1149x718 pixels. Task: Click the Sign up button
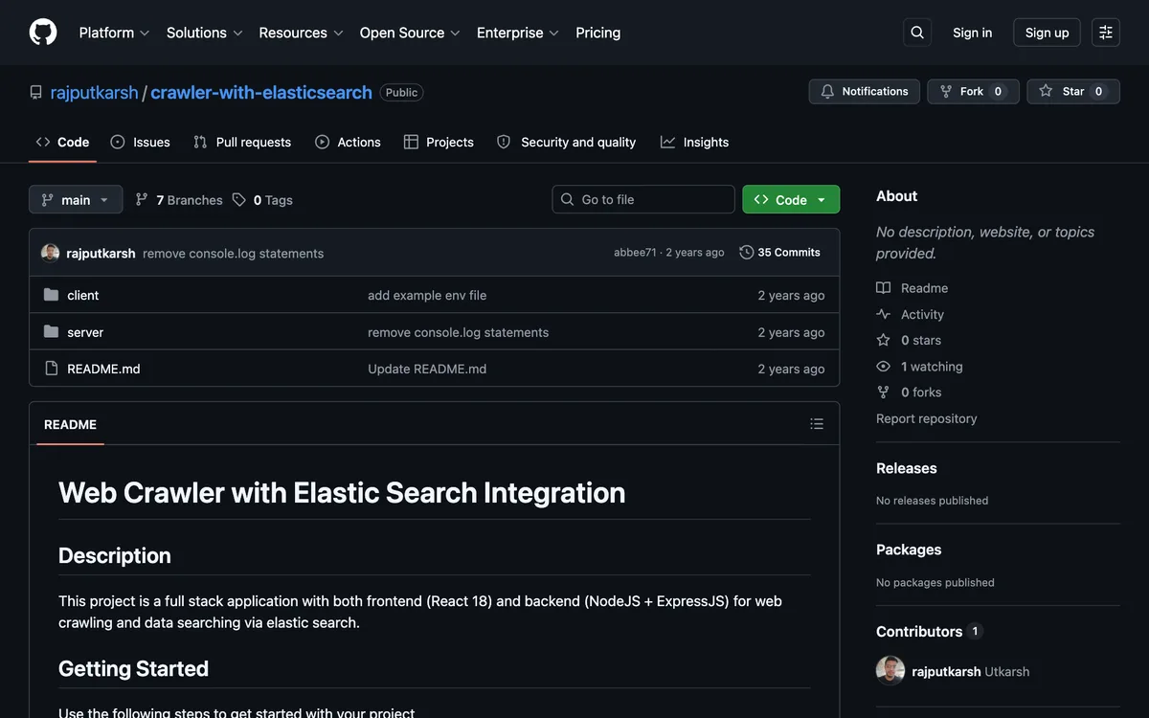coord(1048,33)
